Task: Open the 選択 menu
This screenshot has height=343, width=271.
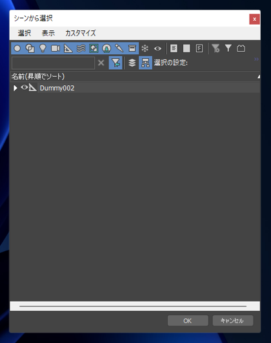Action: point(25,33)
